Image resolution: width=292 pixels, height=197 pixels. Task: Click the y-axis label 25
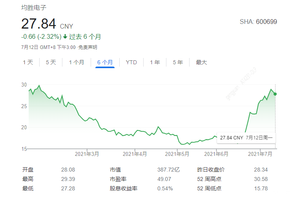coord(24,106)
